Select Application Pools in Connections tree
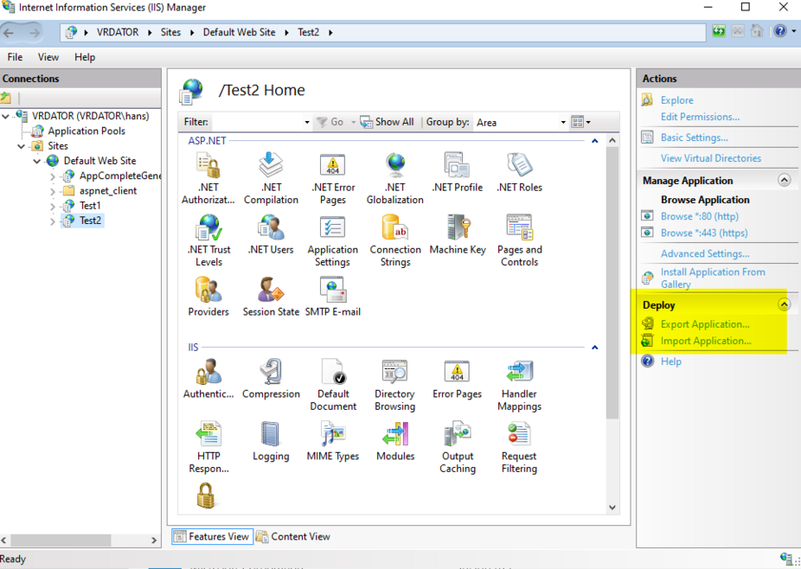Viewport: 801px width, 569px height. (87, 131)
